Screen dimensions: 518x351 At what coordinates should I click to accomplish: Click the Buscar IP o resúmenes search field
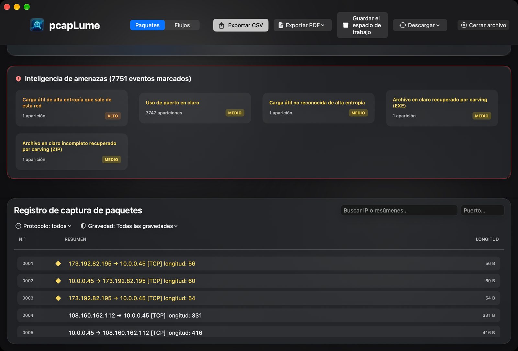coord(399,210)
